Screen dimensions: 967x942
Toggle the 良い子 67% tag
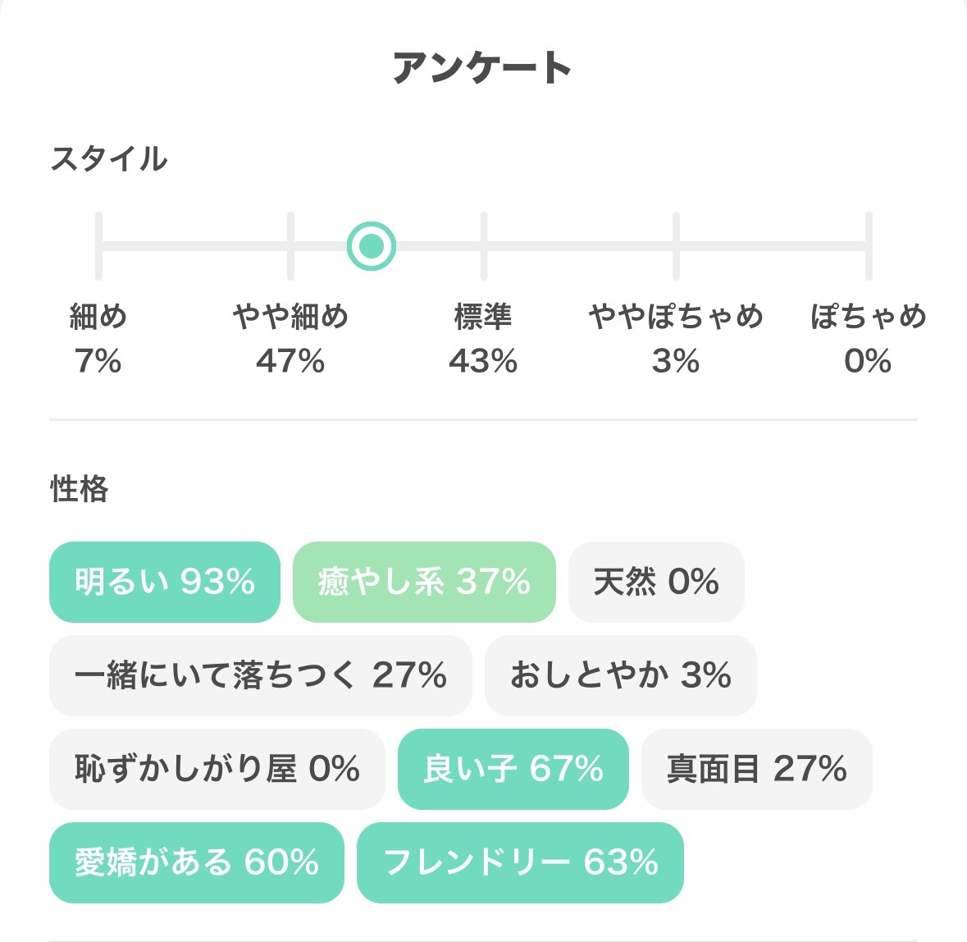tap(513, 769)
